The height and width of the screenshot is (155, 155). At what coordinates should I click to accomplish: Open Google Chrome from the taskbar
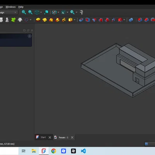[x=53, y=151]
